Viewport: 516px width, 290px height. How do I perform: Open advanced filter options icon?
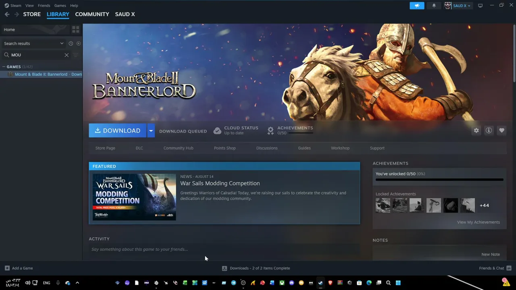tap(75, 55)
